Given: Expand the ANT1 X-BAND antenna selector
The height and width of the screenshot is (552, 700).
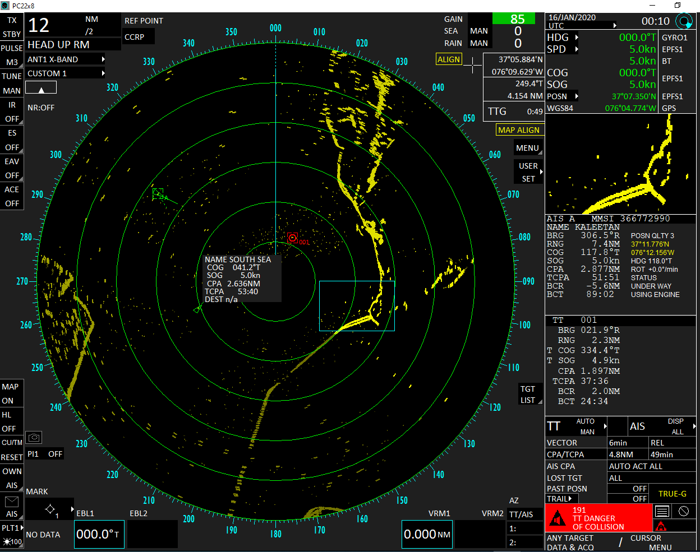Looking at the screenshot, I should 66,59.
